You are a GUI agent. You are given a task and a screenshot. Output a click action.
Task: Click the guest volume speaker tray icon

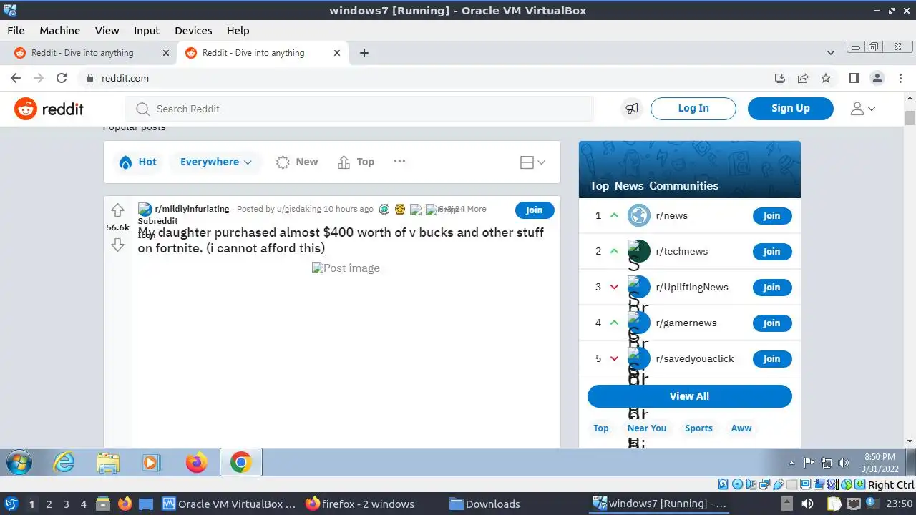844,463
